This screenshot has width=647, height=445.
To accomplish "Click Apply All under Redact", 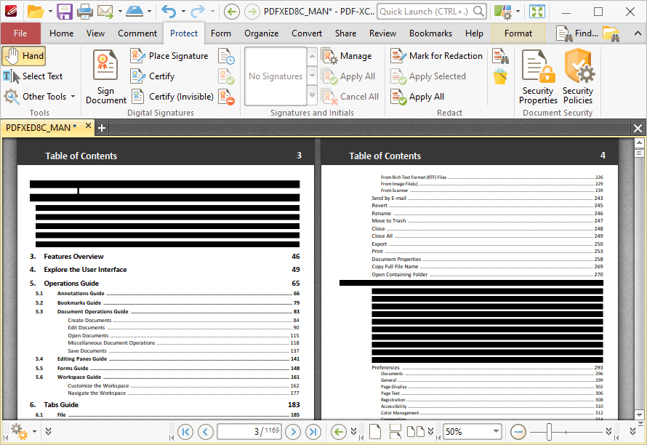I will (417, 97).
